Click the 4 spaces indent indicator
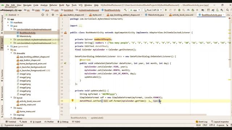232x130 pixels. tap(220, 125)
